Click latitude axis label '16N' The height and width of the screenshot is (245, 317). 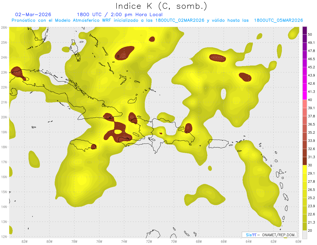4,177
